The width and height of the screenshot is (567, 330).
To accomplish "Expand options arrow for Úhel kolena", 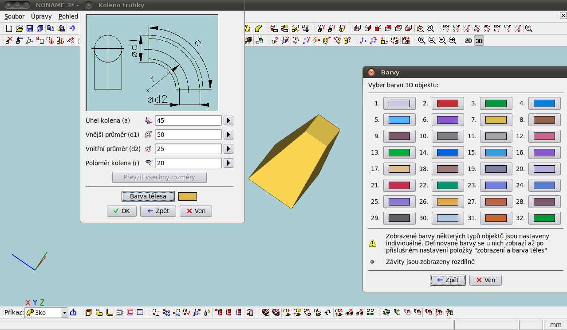I will 228,120.
